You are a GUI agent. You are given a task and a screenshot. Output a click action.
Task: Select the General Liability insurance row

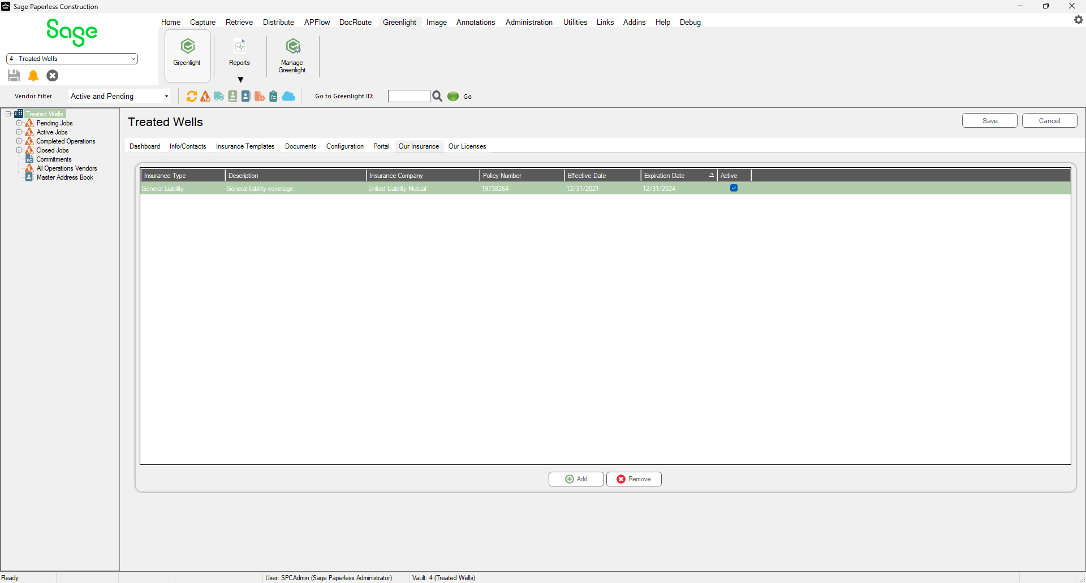pos(605,189)
